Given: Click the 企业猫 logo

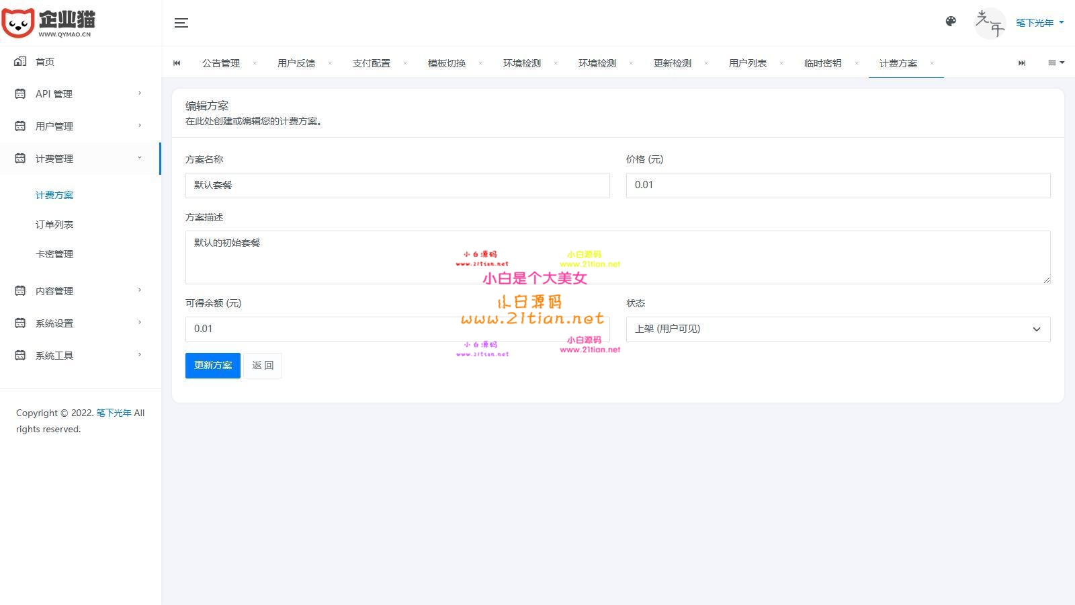Looking at the screenshot, I should click(48, 23).
